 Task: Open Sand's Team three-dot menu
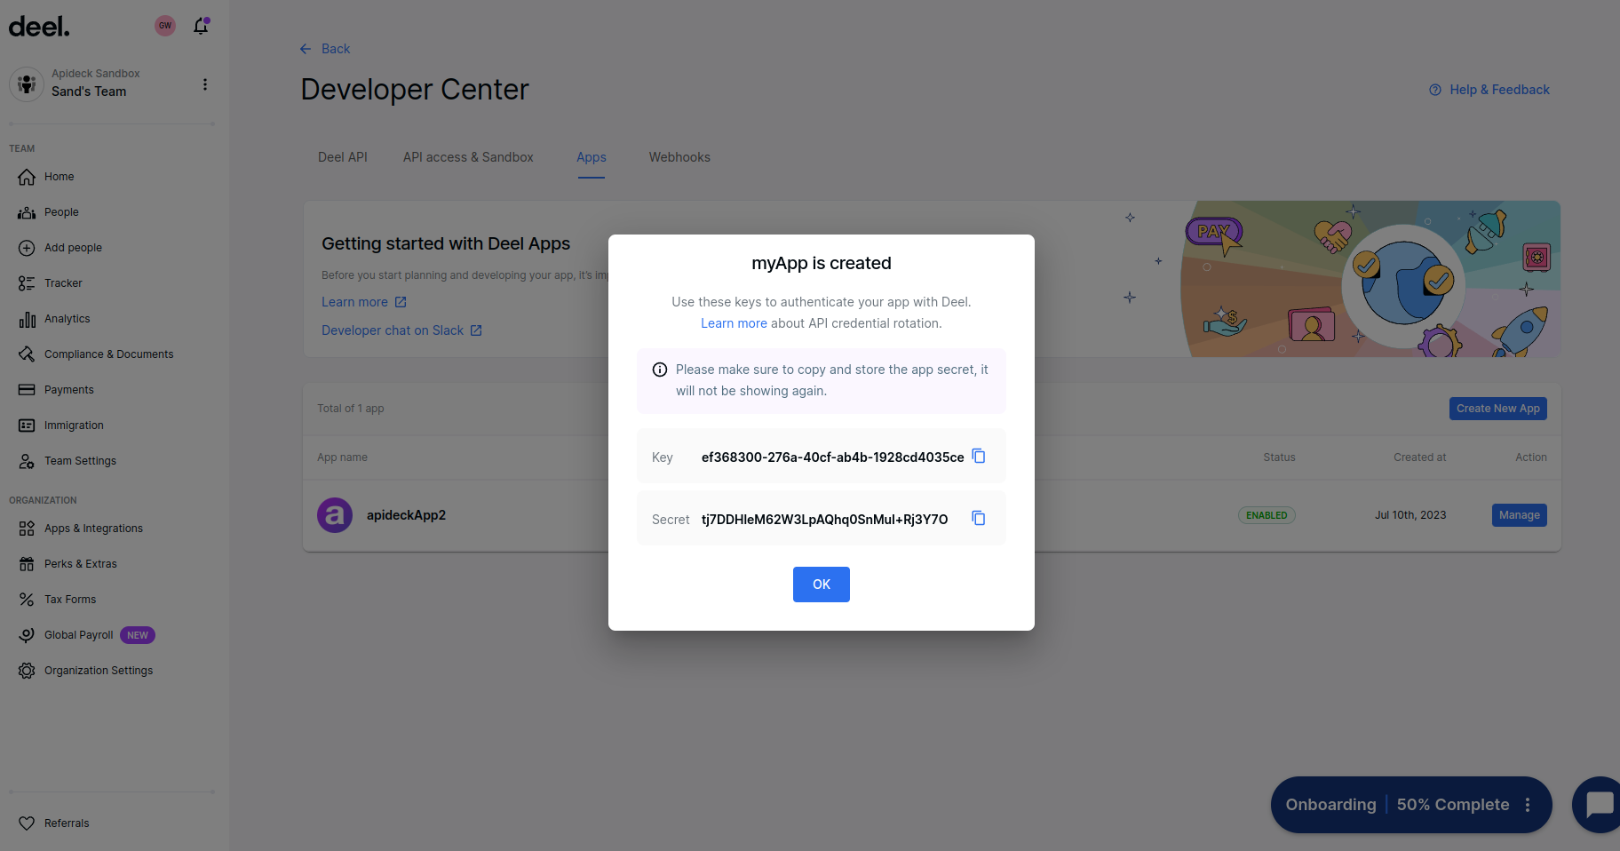click(205, 84)
